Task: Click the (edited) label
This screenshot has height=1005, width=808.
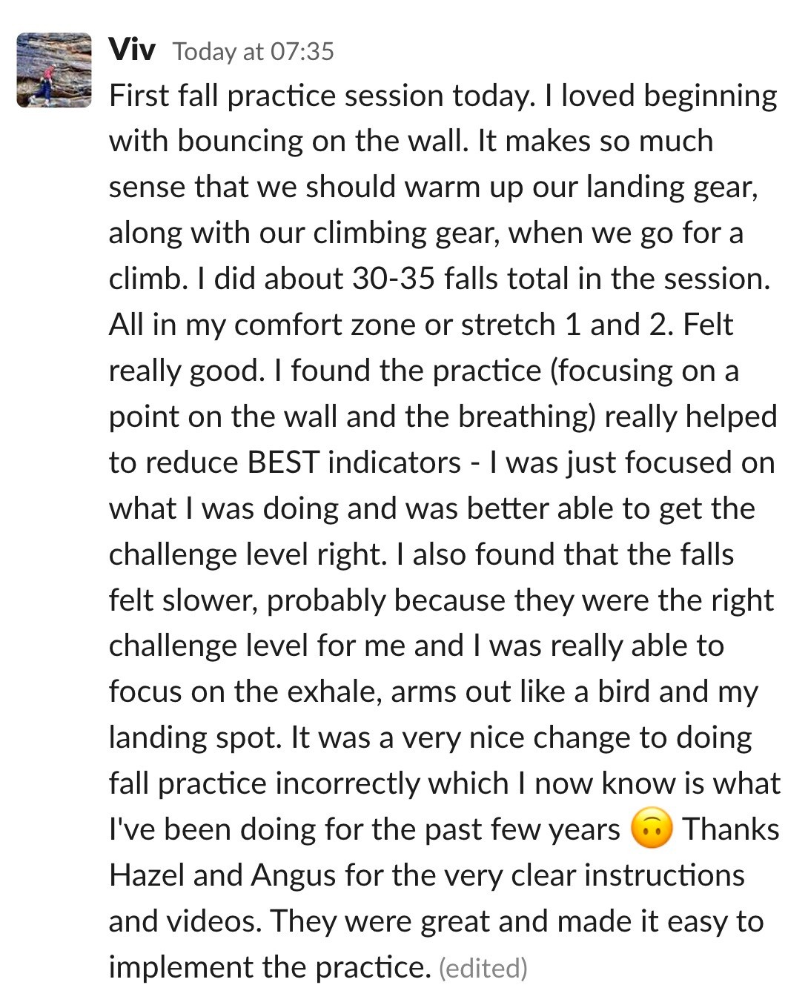Action: 483,968
